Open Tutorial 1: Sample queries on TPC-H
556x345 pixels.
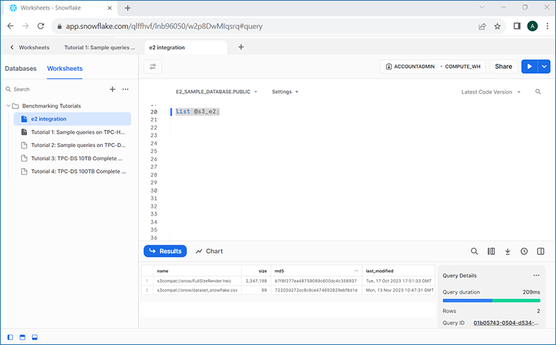[72, 132]
